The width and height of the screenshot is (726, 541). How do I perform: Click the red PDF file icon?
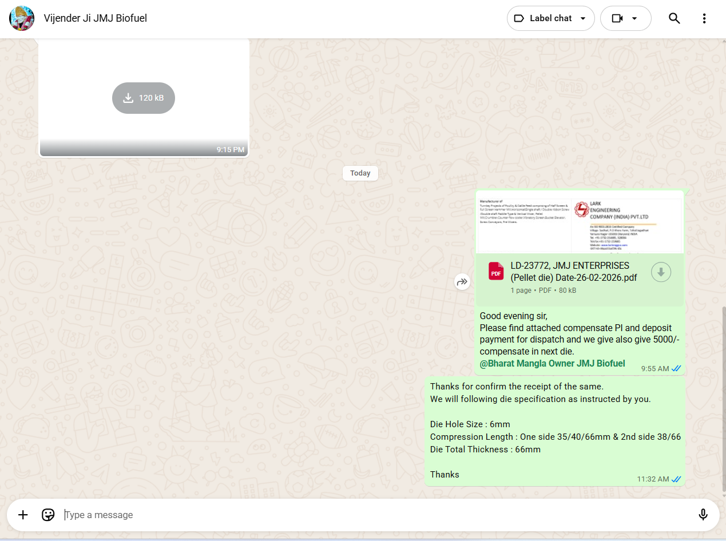point(496,272)
